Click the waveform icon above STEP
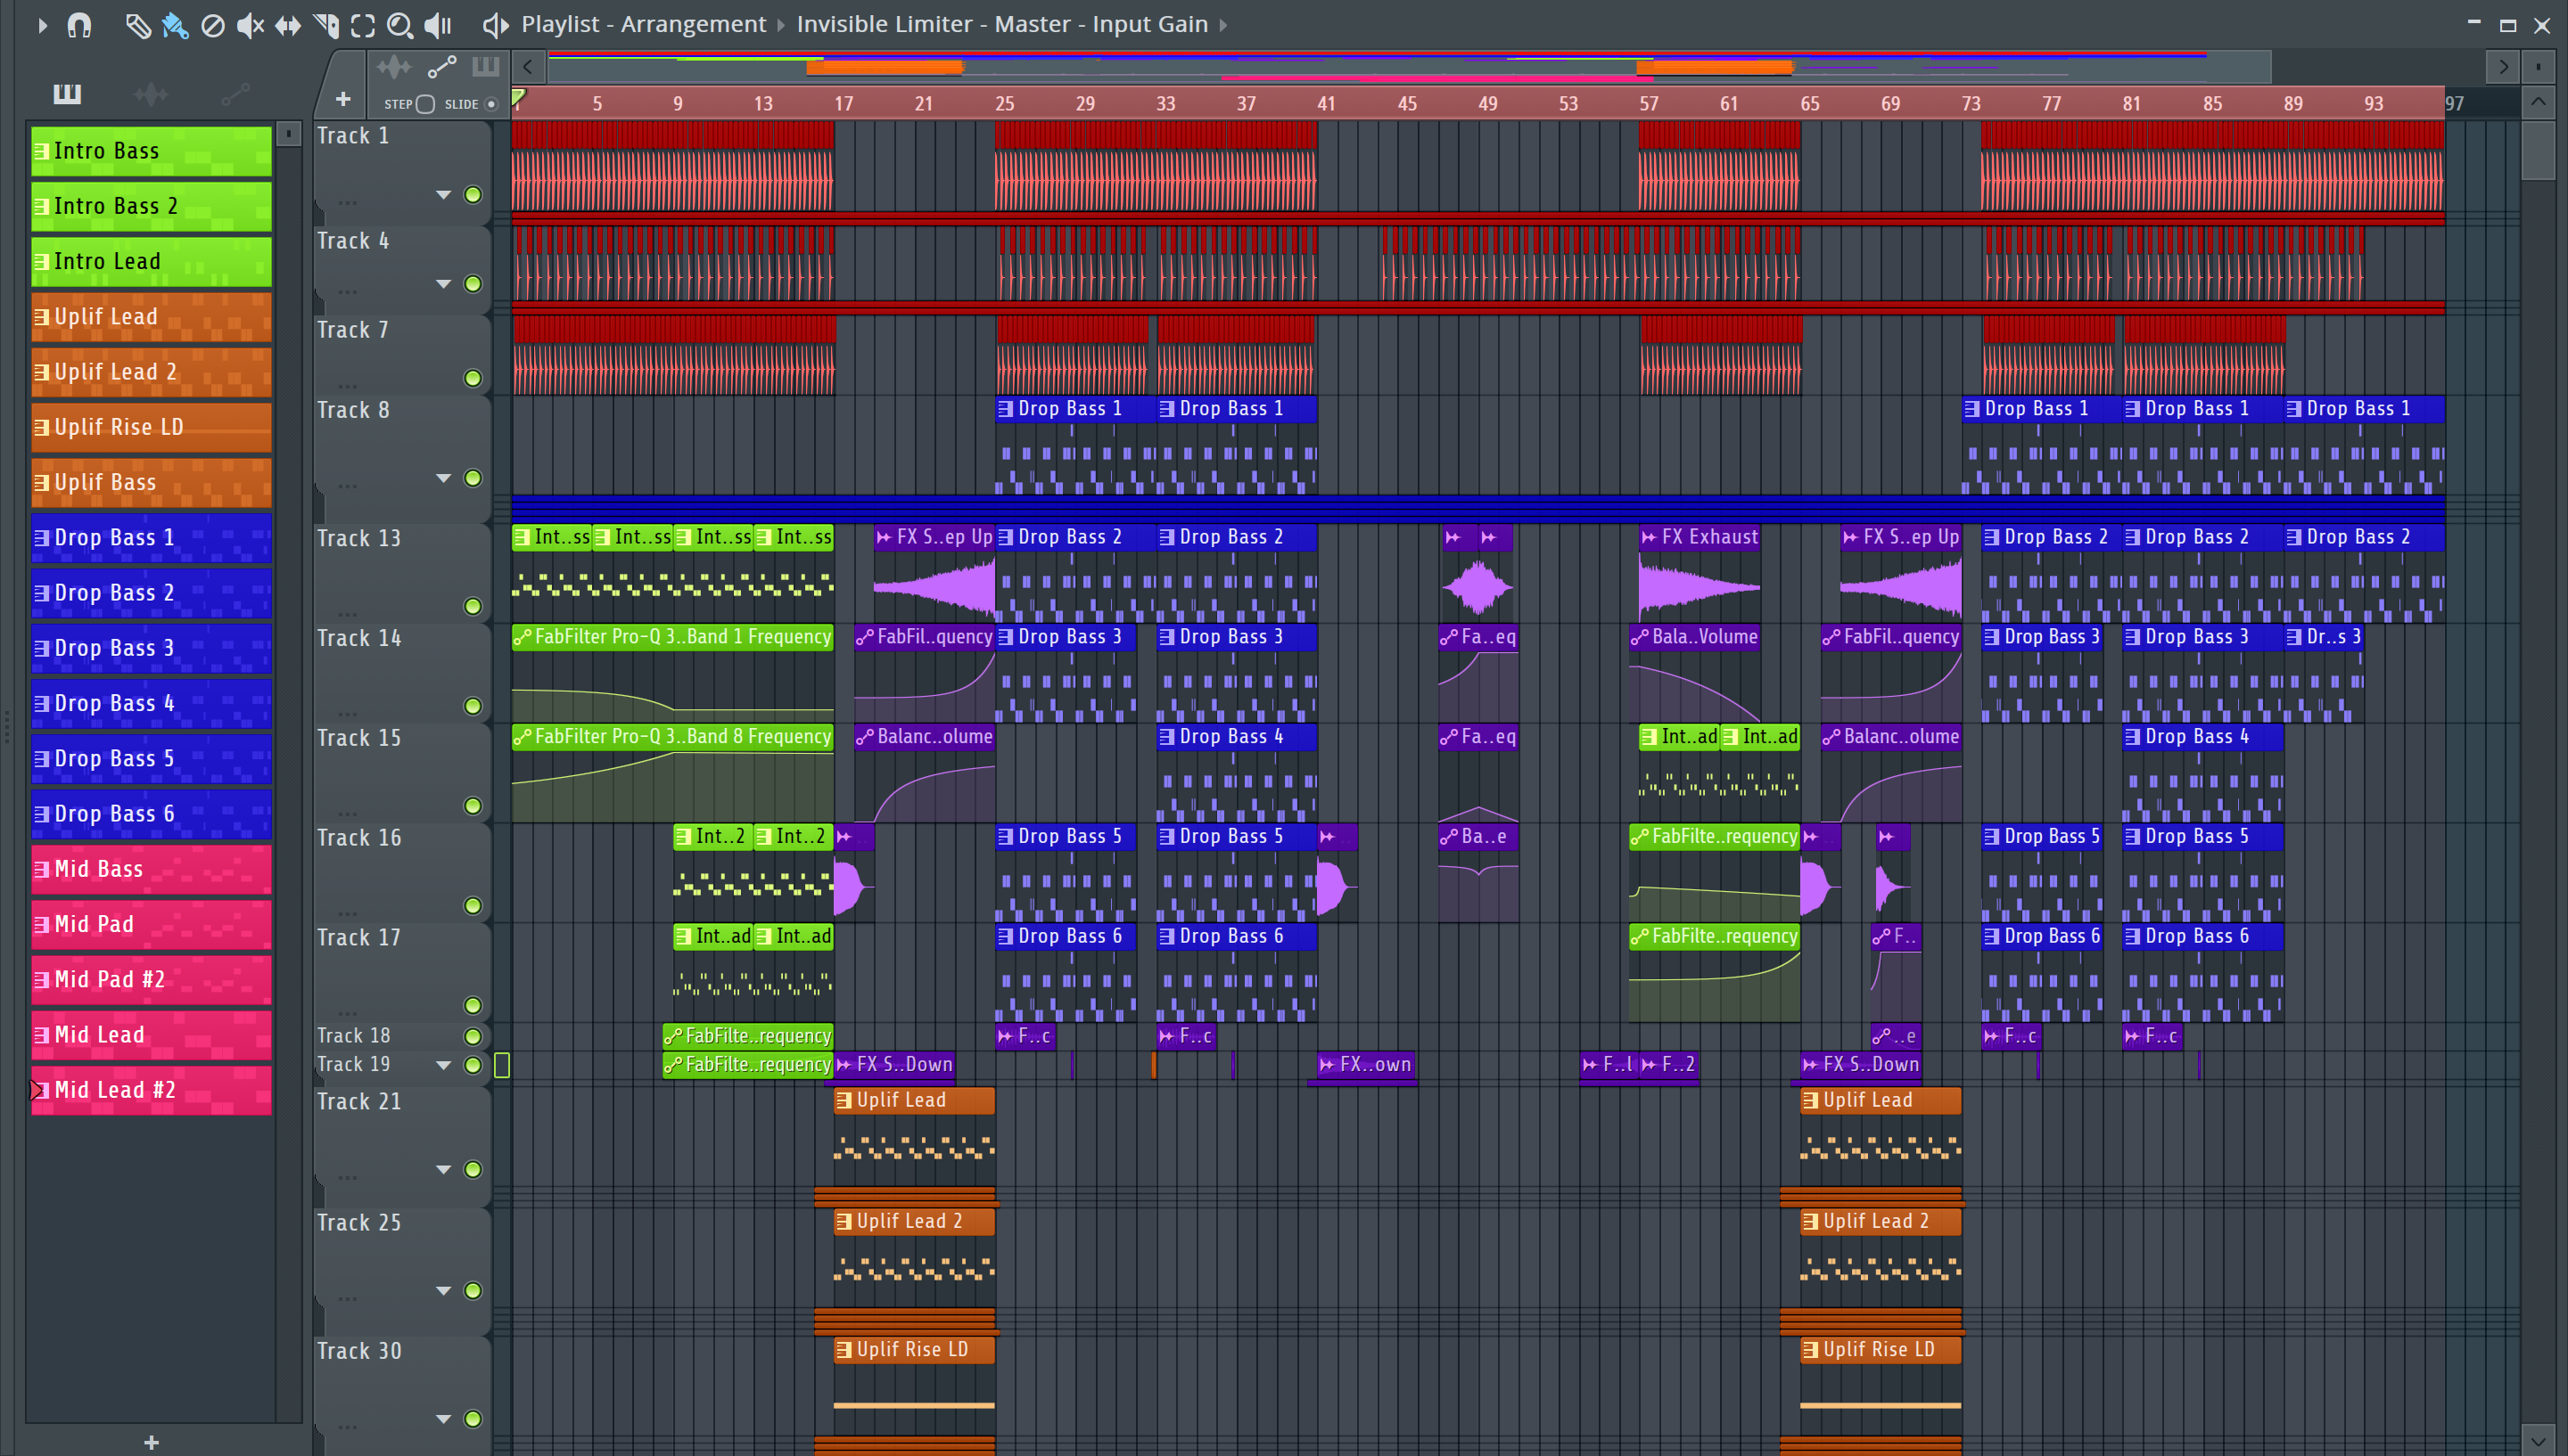 [x=394, y=67]
